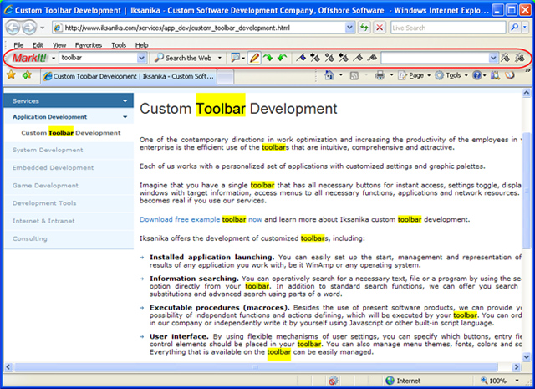Open the File menu

pyautogui.click(x=18, y=44)
